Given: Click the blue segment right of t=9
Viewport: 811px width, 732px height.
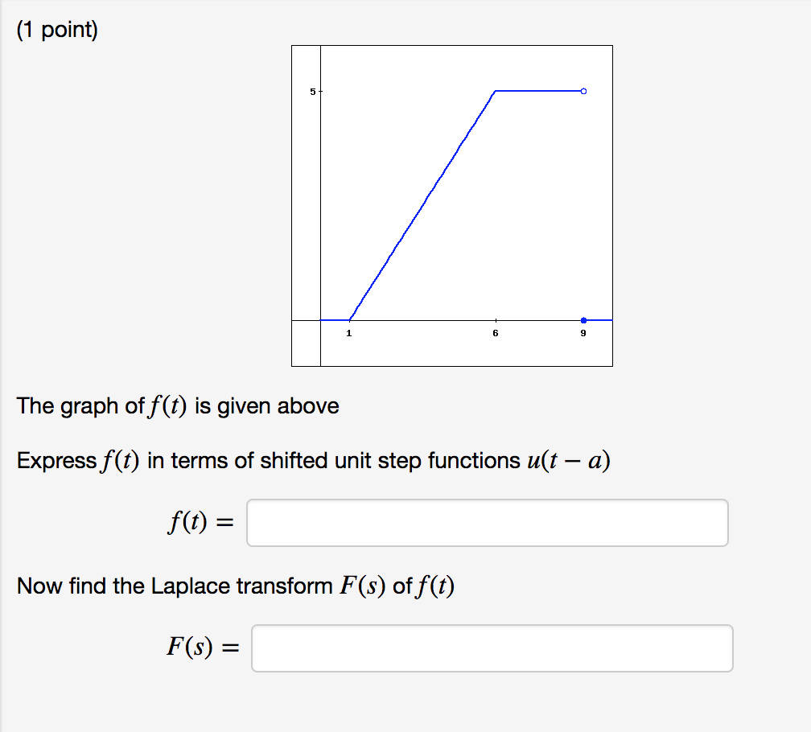Looking at the screenshot, I should 599,320.
